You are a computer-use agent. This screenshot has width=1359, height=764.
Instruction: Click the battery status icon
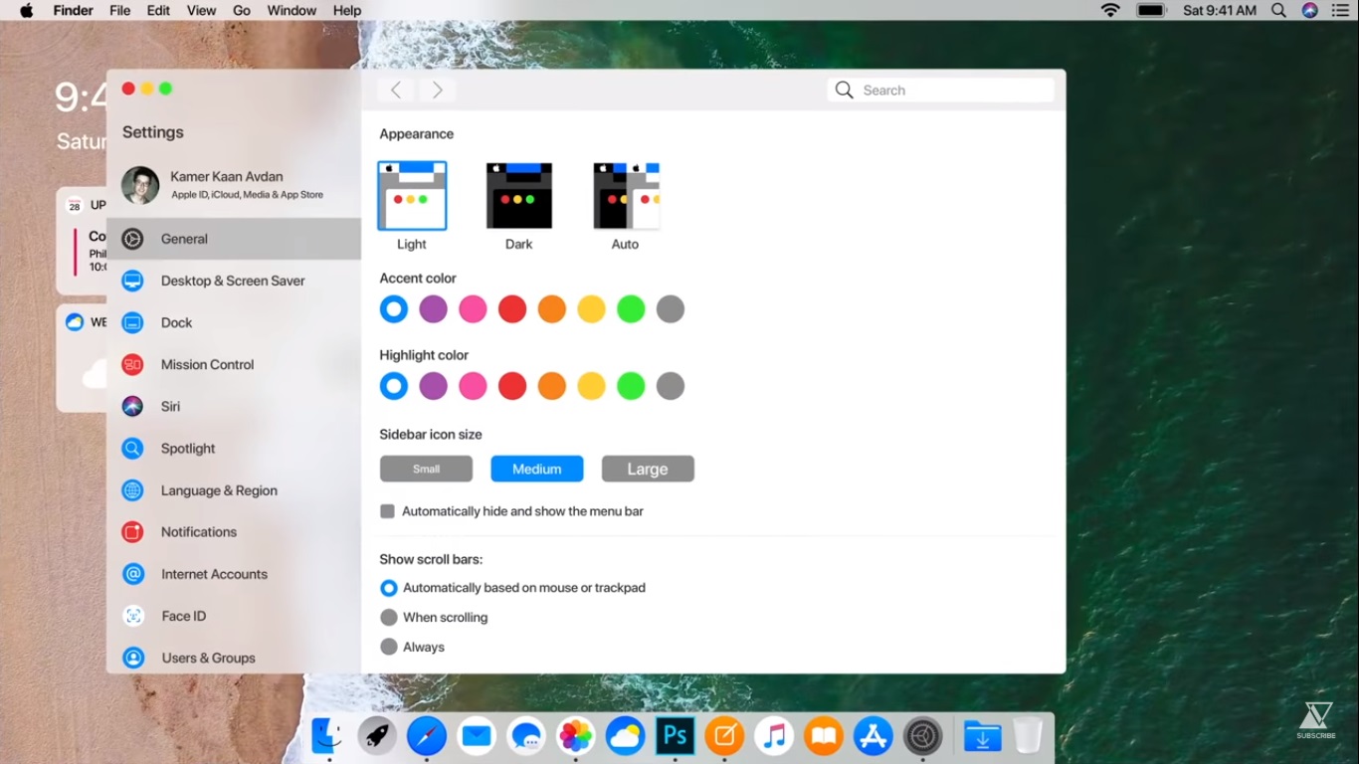pos(1151,10)
